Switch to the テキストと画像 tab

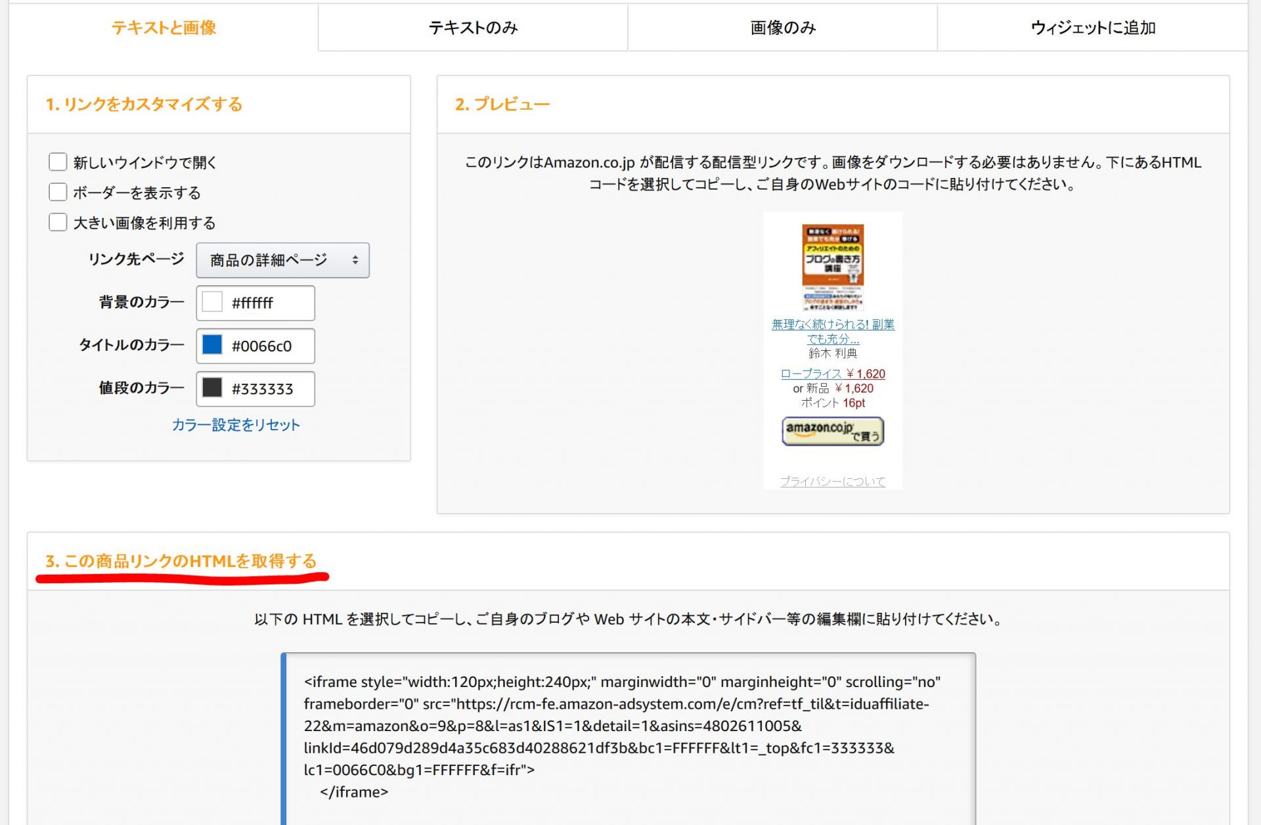tap(164, 28)
